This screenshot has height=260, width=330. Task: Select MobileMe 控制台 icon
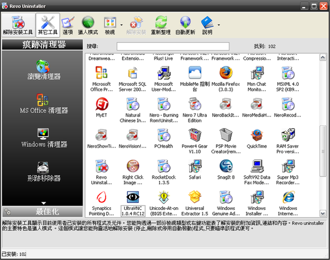coord(195,79)
